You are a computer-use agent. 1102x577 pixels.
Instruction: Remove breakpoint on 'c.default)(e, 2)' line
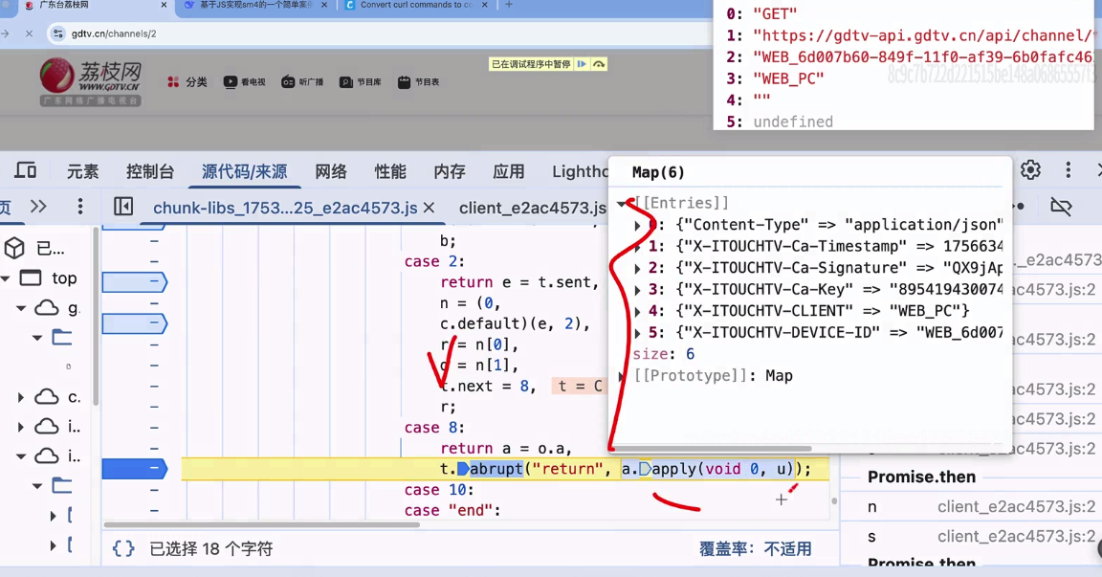(x=134, y=324)
